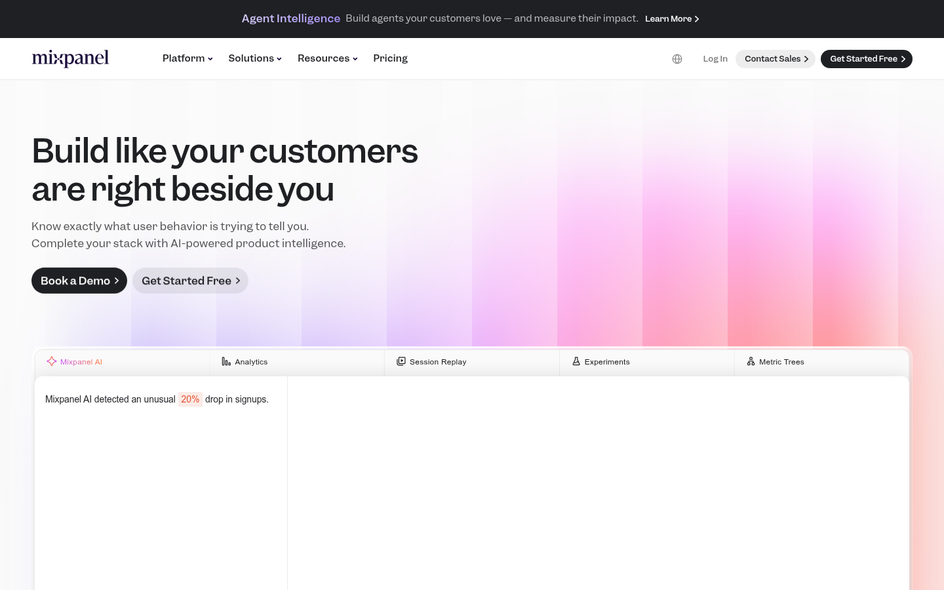Expand the Resources menu
This screenshot has width=944, height=590.
click(x=328, y=58)
